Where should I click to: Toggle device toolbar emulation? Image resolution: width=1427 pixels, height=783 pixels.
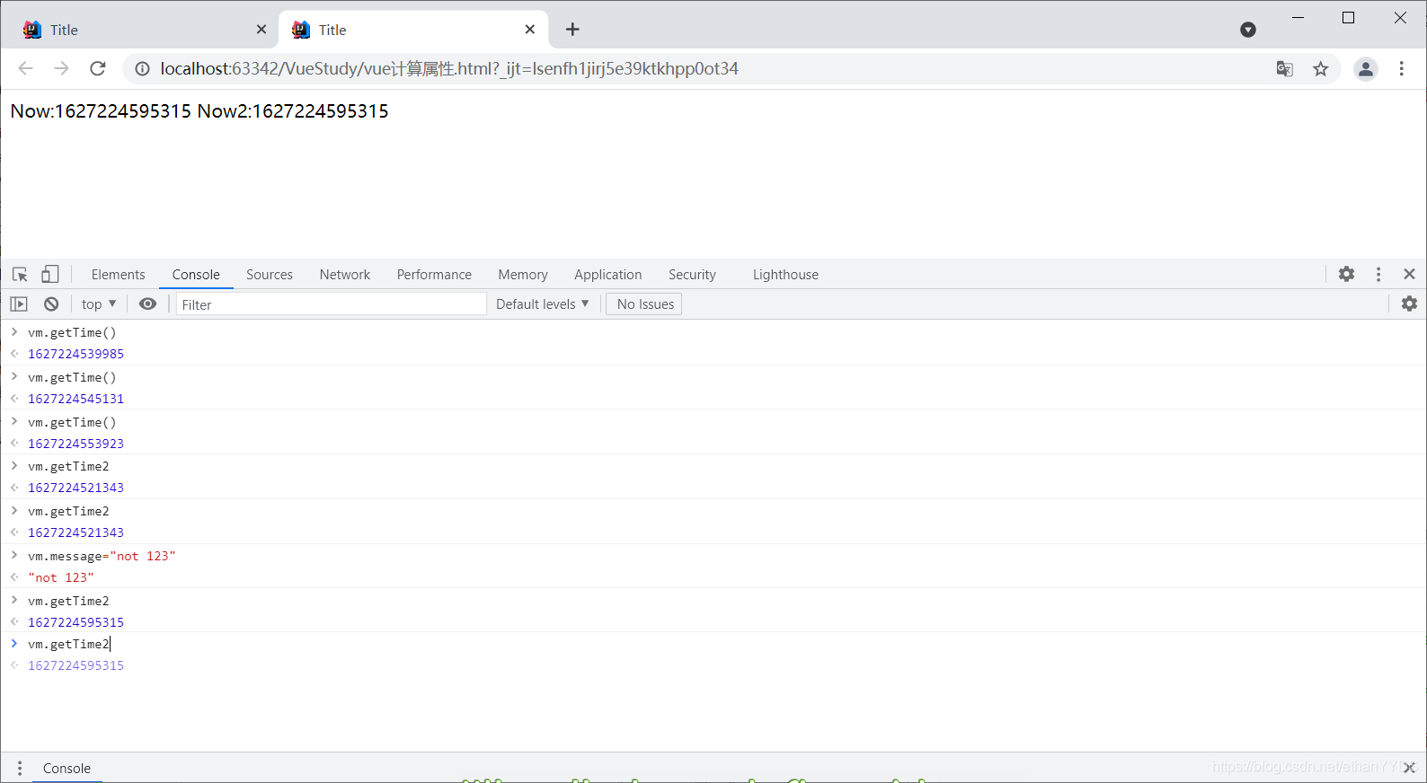tap(50, 275)
